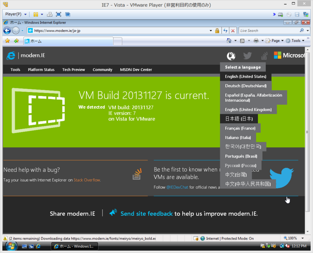
Task: Select English (United Kingdom) language
Action: click(x=248, y=109)
